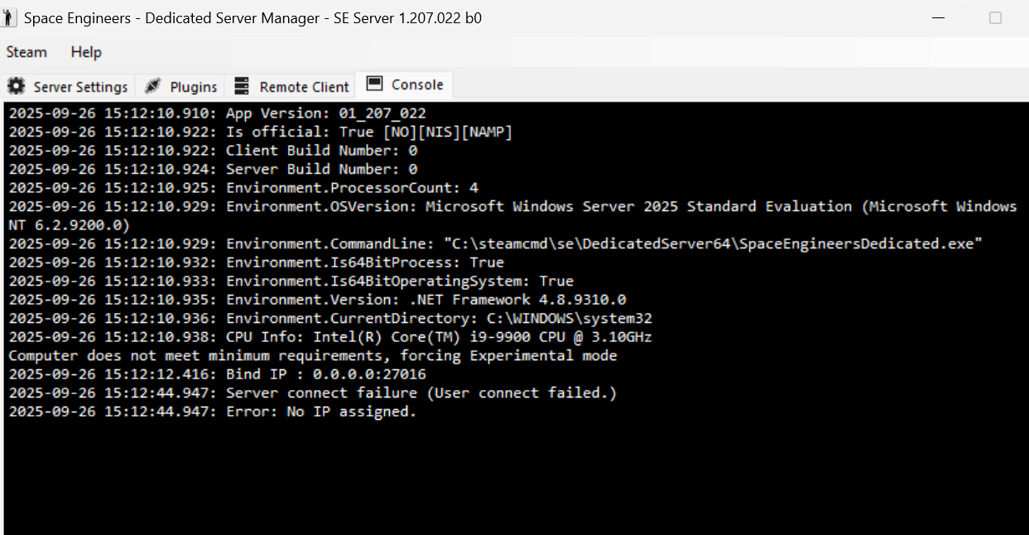Screen dimensions: 1029x535
Task: Select the Console tab label
Action: click(x=417, y=84)
